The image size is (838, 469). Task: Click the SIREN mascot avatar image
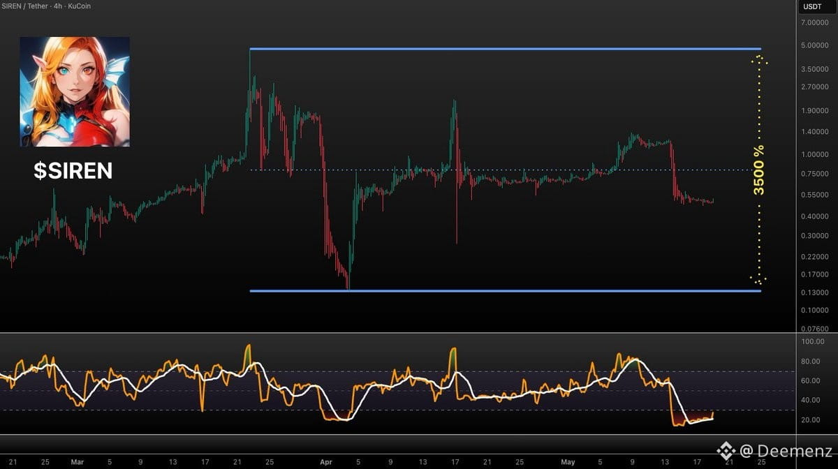[x=75, y=91]
